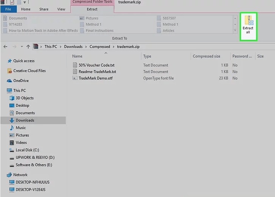Open the 3D Objects folder

[25, 98]
